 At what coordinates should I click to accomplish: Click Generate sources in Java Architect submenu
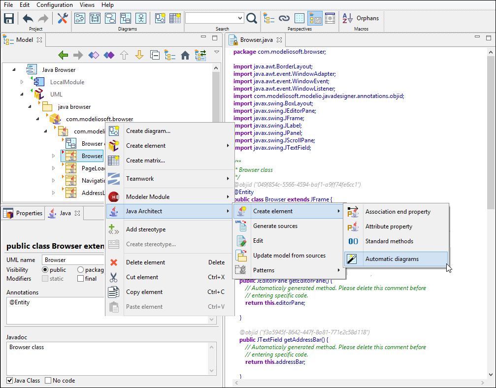click(289, 226)
